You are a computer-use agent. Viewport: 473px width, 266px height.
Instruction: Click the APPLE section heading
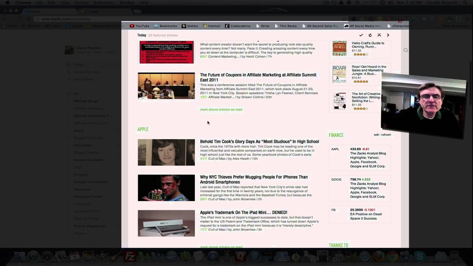point(143,129)
